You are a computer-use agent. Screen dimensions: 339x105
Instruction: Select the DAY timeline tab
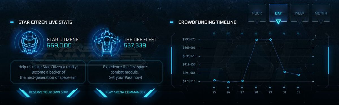point(278,13)
